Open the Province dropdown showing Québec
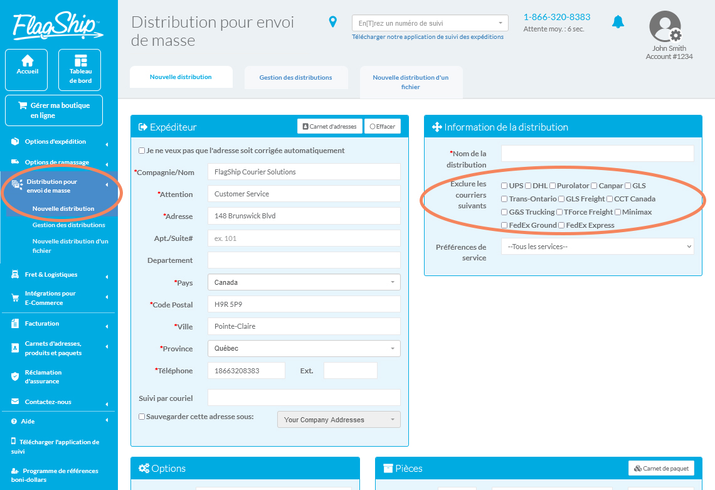 tap(304, 348)
